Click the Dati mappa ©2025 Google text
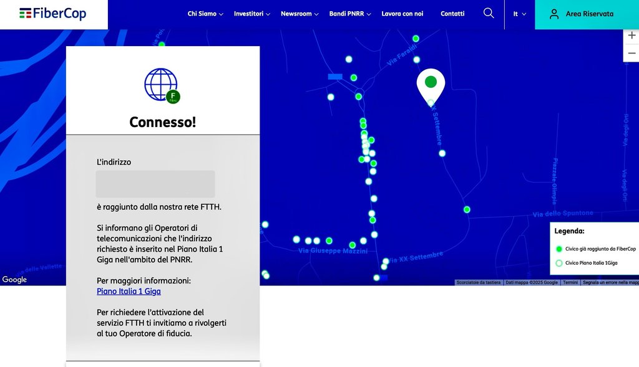 click(532, 282)
